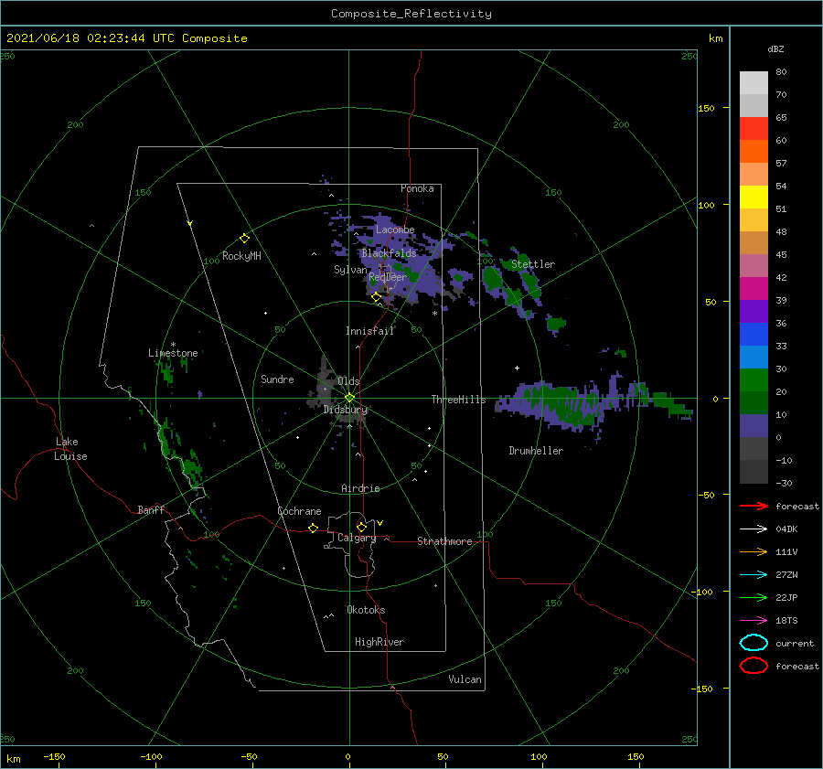Click the magenta 18TS arrow icon

[754, 621]
